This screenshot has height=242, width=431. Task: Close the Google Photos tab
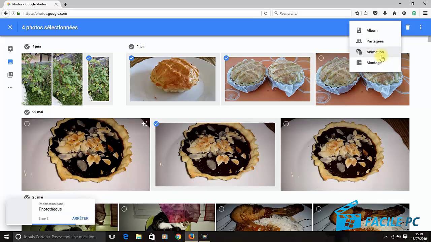57,4
